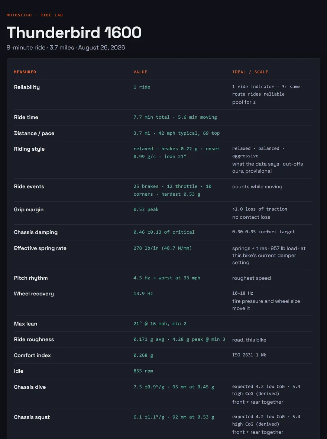Click the '13.9 Hz' value
Screen dimensions: 327x439
coord(143,294)
